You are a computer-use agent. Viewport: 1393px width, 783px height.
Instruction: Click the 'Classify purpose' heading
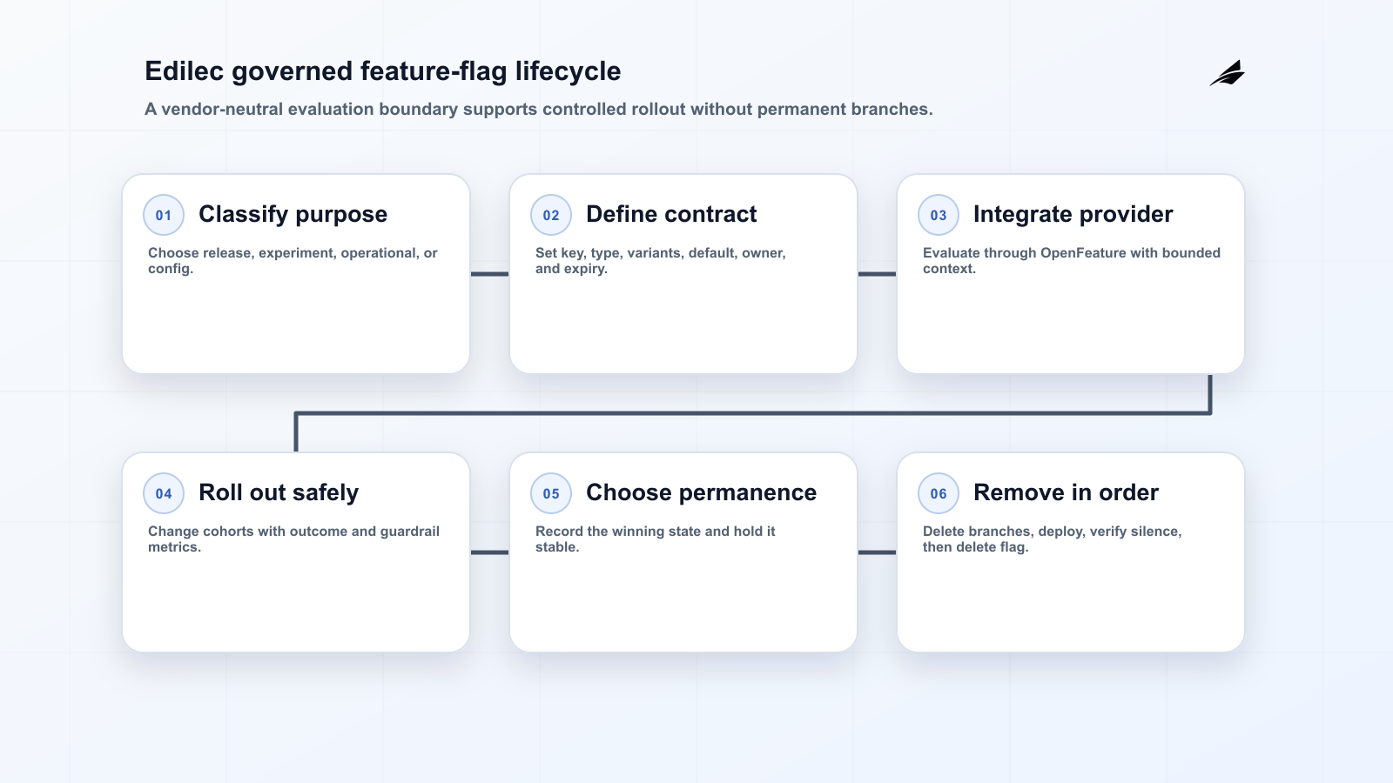293,214
